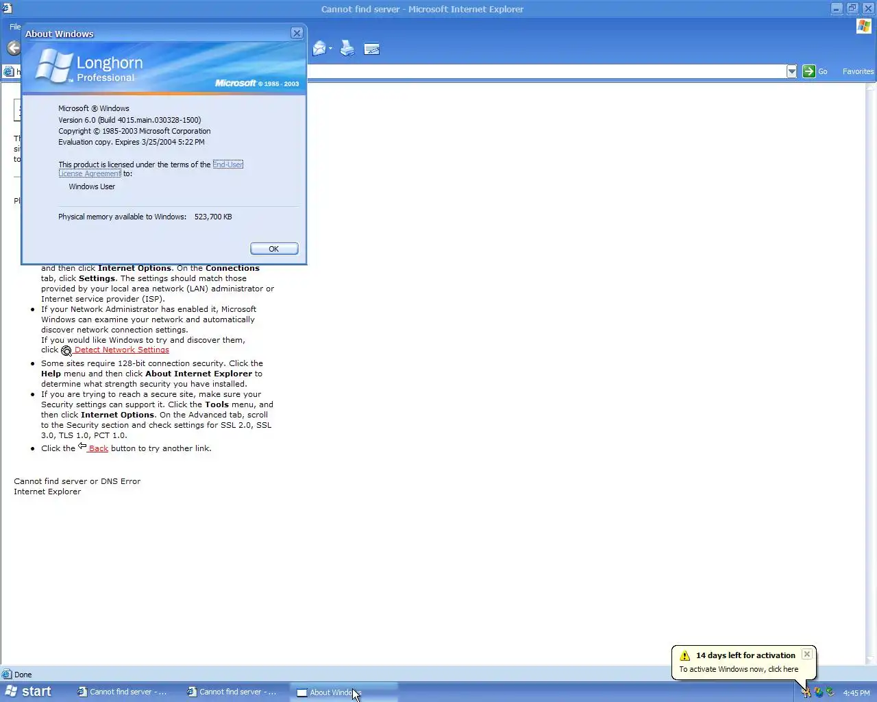
Task: Click the small back arrow icon before Back link
Action: (82, 446)
